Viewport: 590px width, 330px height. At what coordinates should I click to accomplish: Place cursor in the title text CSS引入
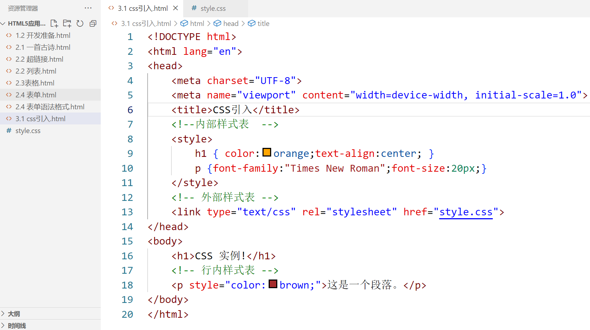click(x=233, y=110)
